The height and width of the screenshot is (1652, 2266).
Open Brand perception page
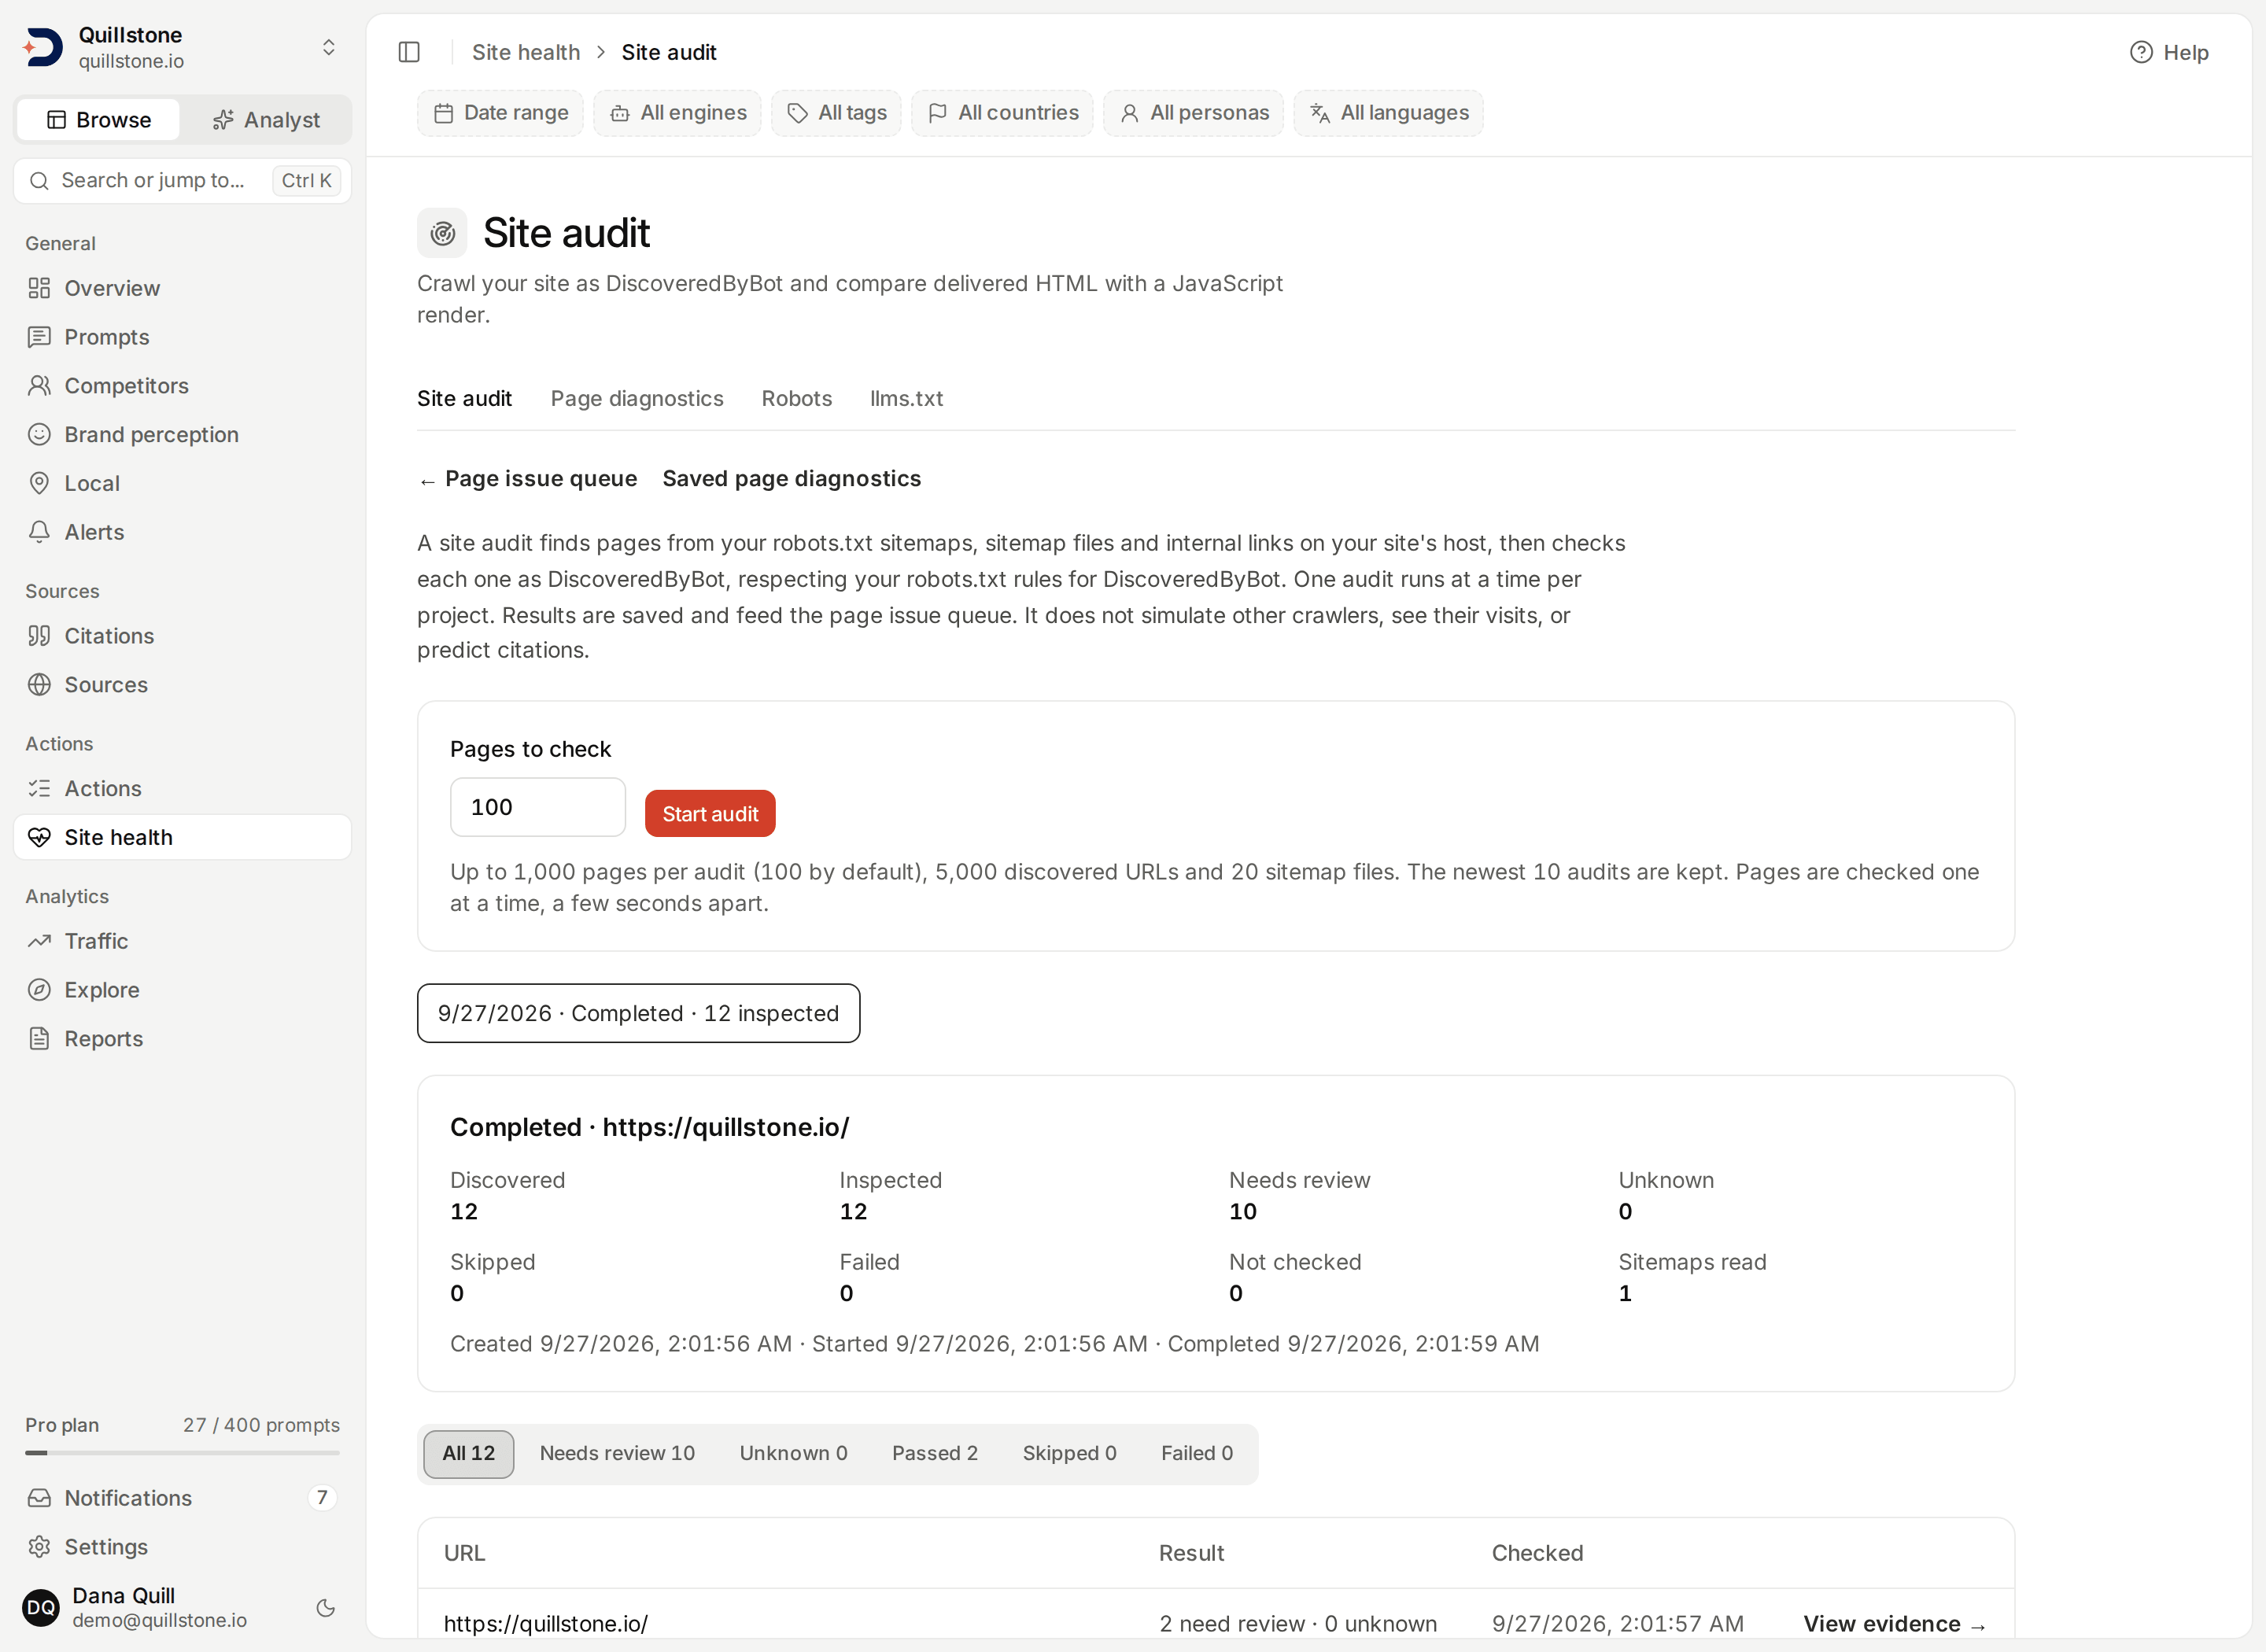tap(183, 435)
